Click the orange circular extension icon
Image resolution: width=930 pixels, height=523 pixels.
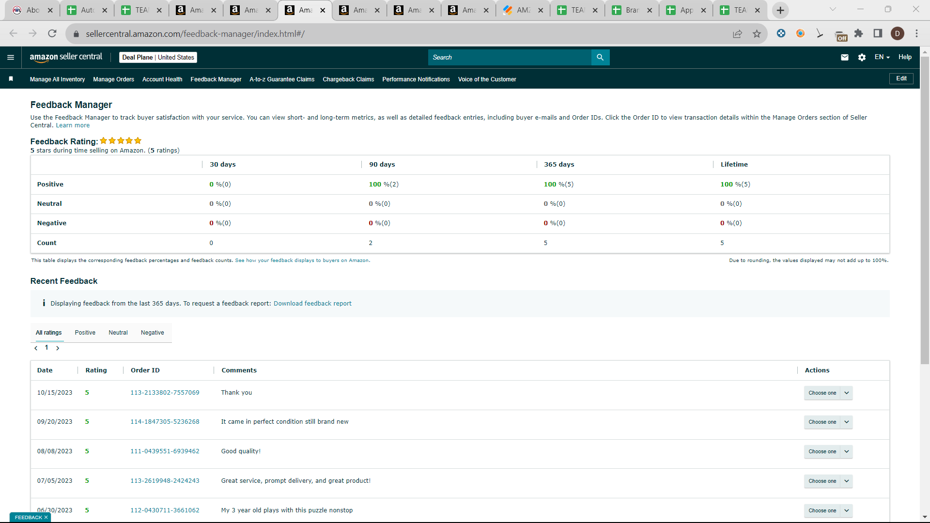pyautogui.click(x=800, y=33)
